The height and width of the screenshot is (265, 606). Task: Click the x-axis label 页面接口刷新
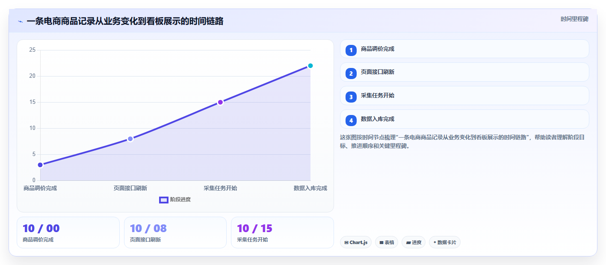(130, 188)
